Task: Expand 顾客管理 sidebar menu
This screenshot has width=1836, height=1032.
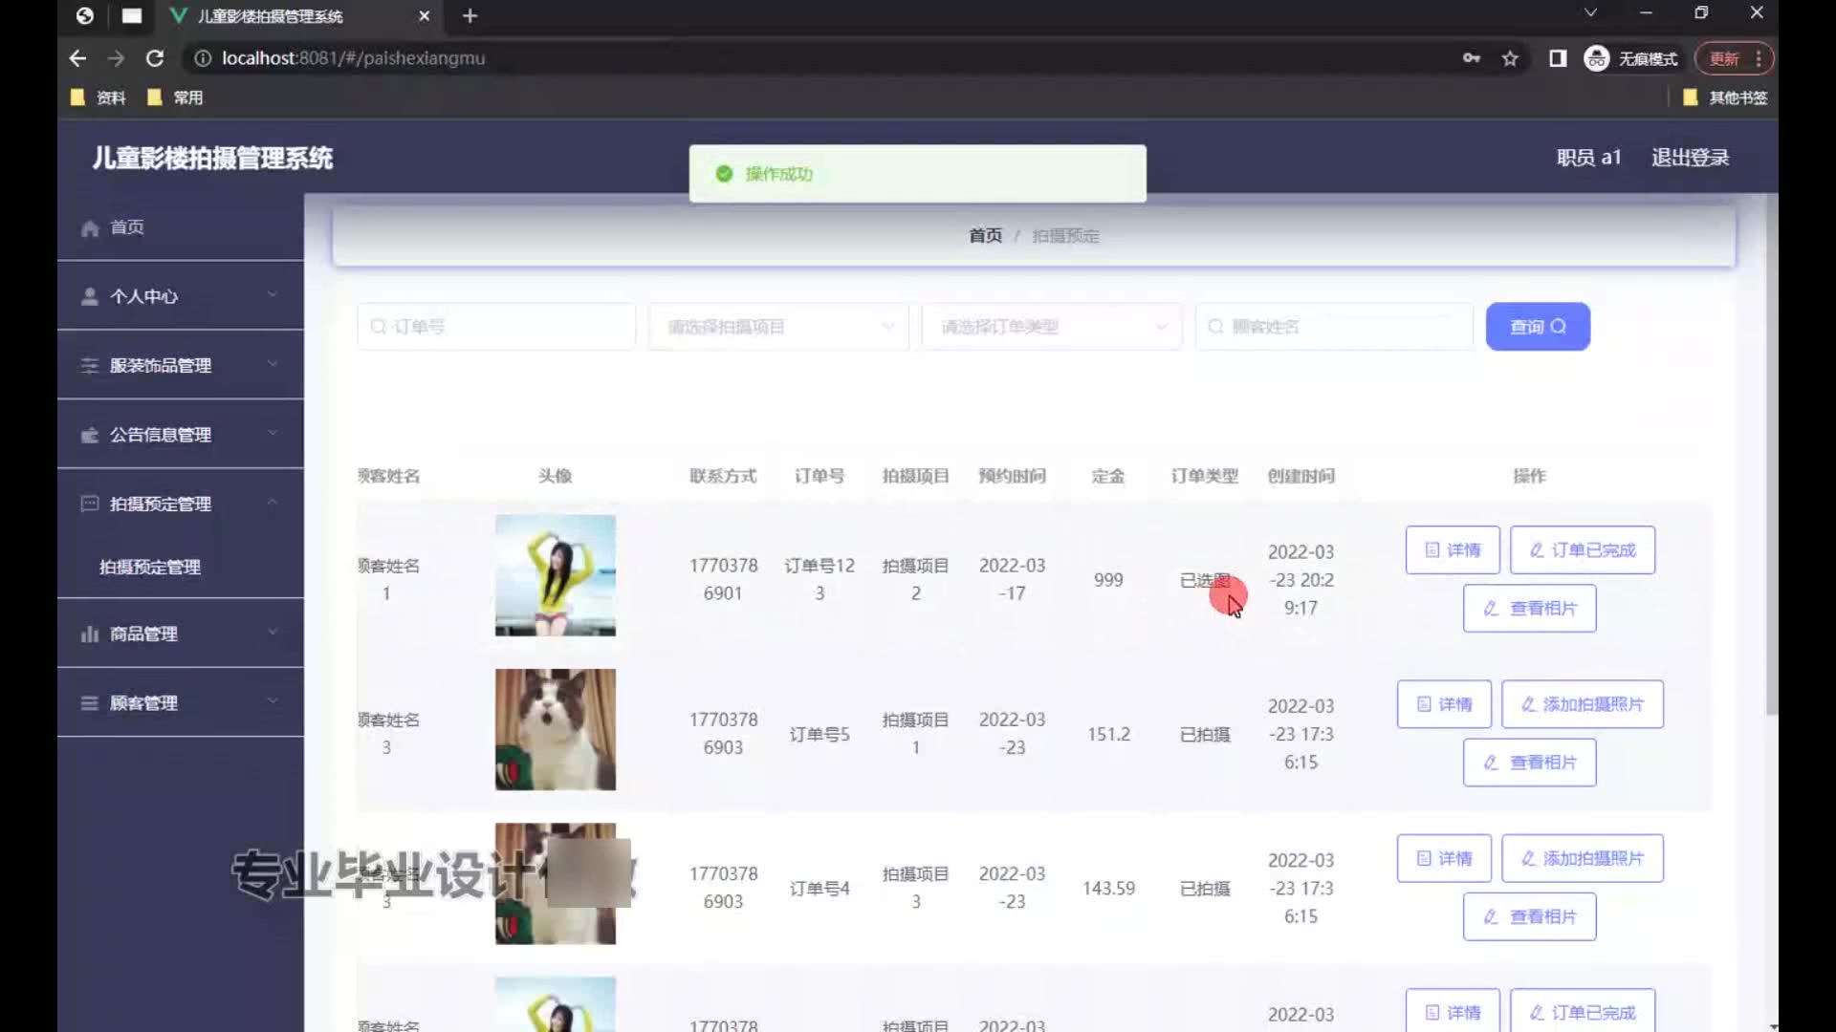Action: pos(181,703)
